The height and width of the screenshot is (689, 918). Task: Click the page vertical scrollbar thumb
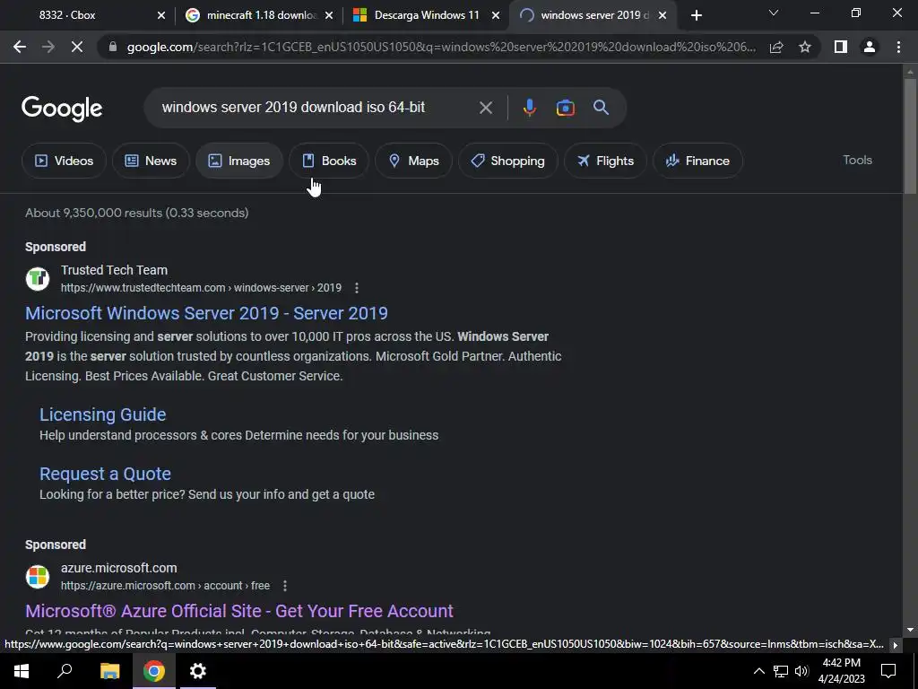910,135
